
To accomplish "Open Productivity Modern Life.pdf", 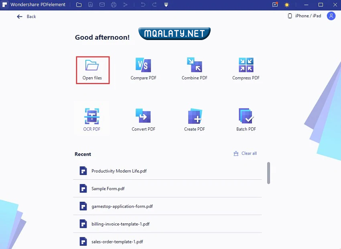I will 167,171.
